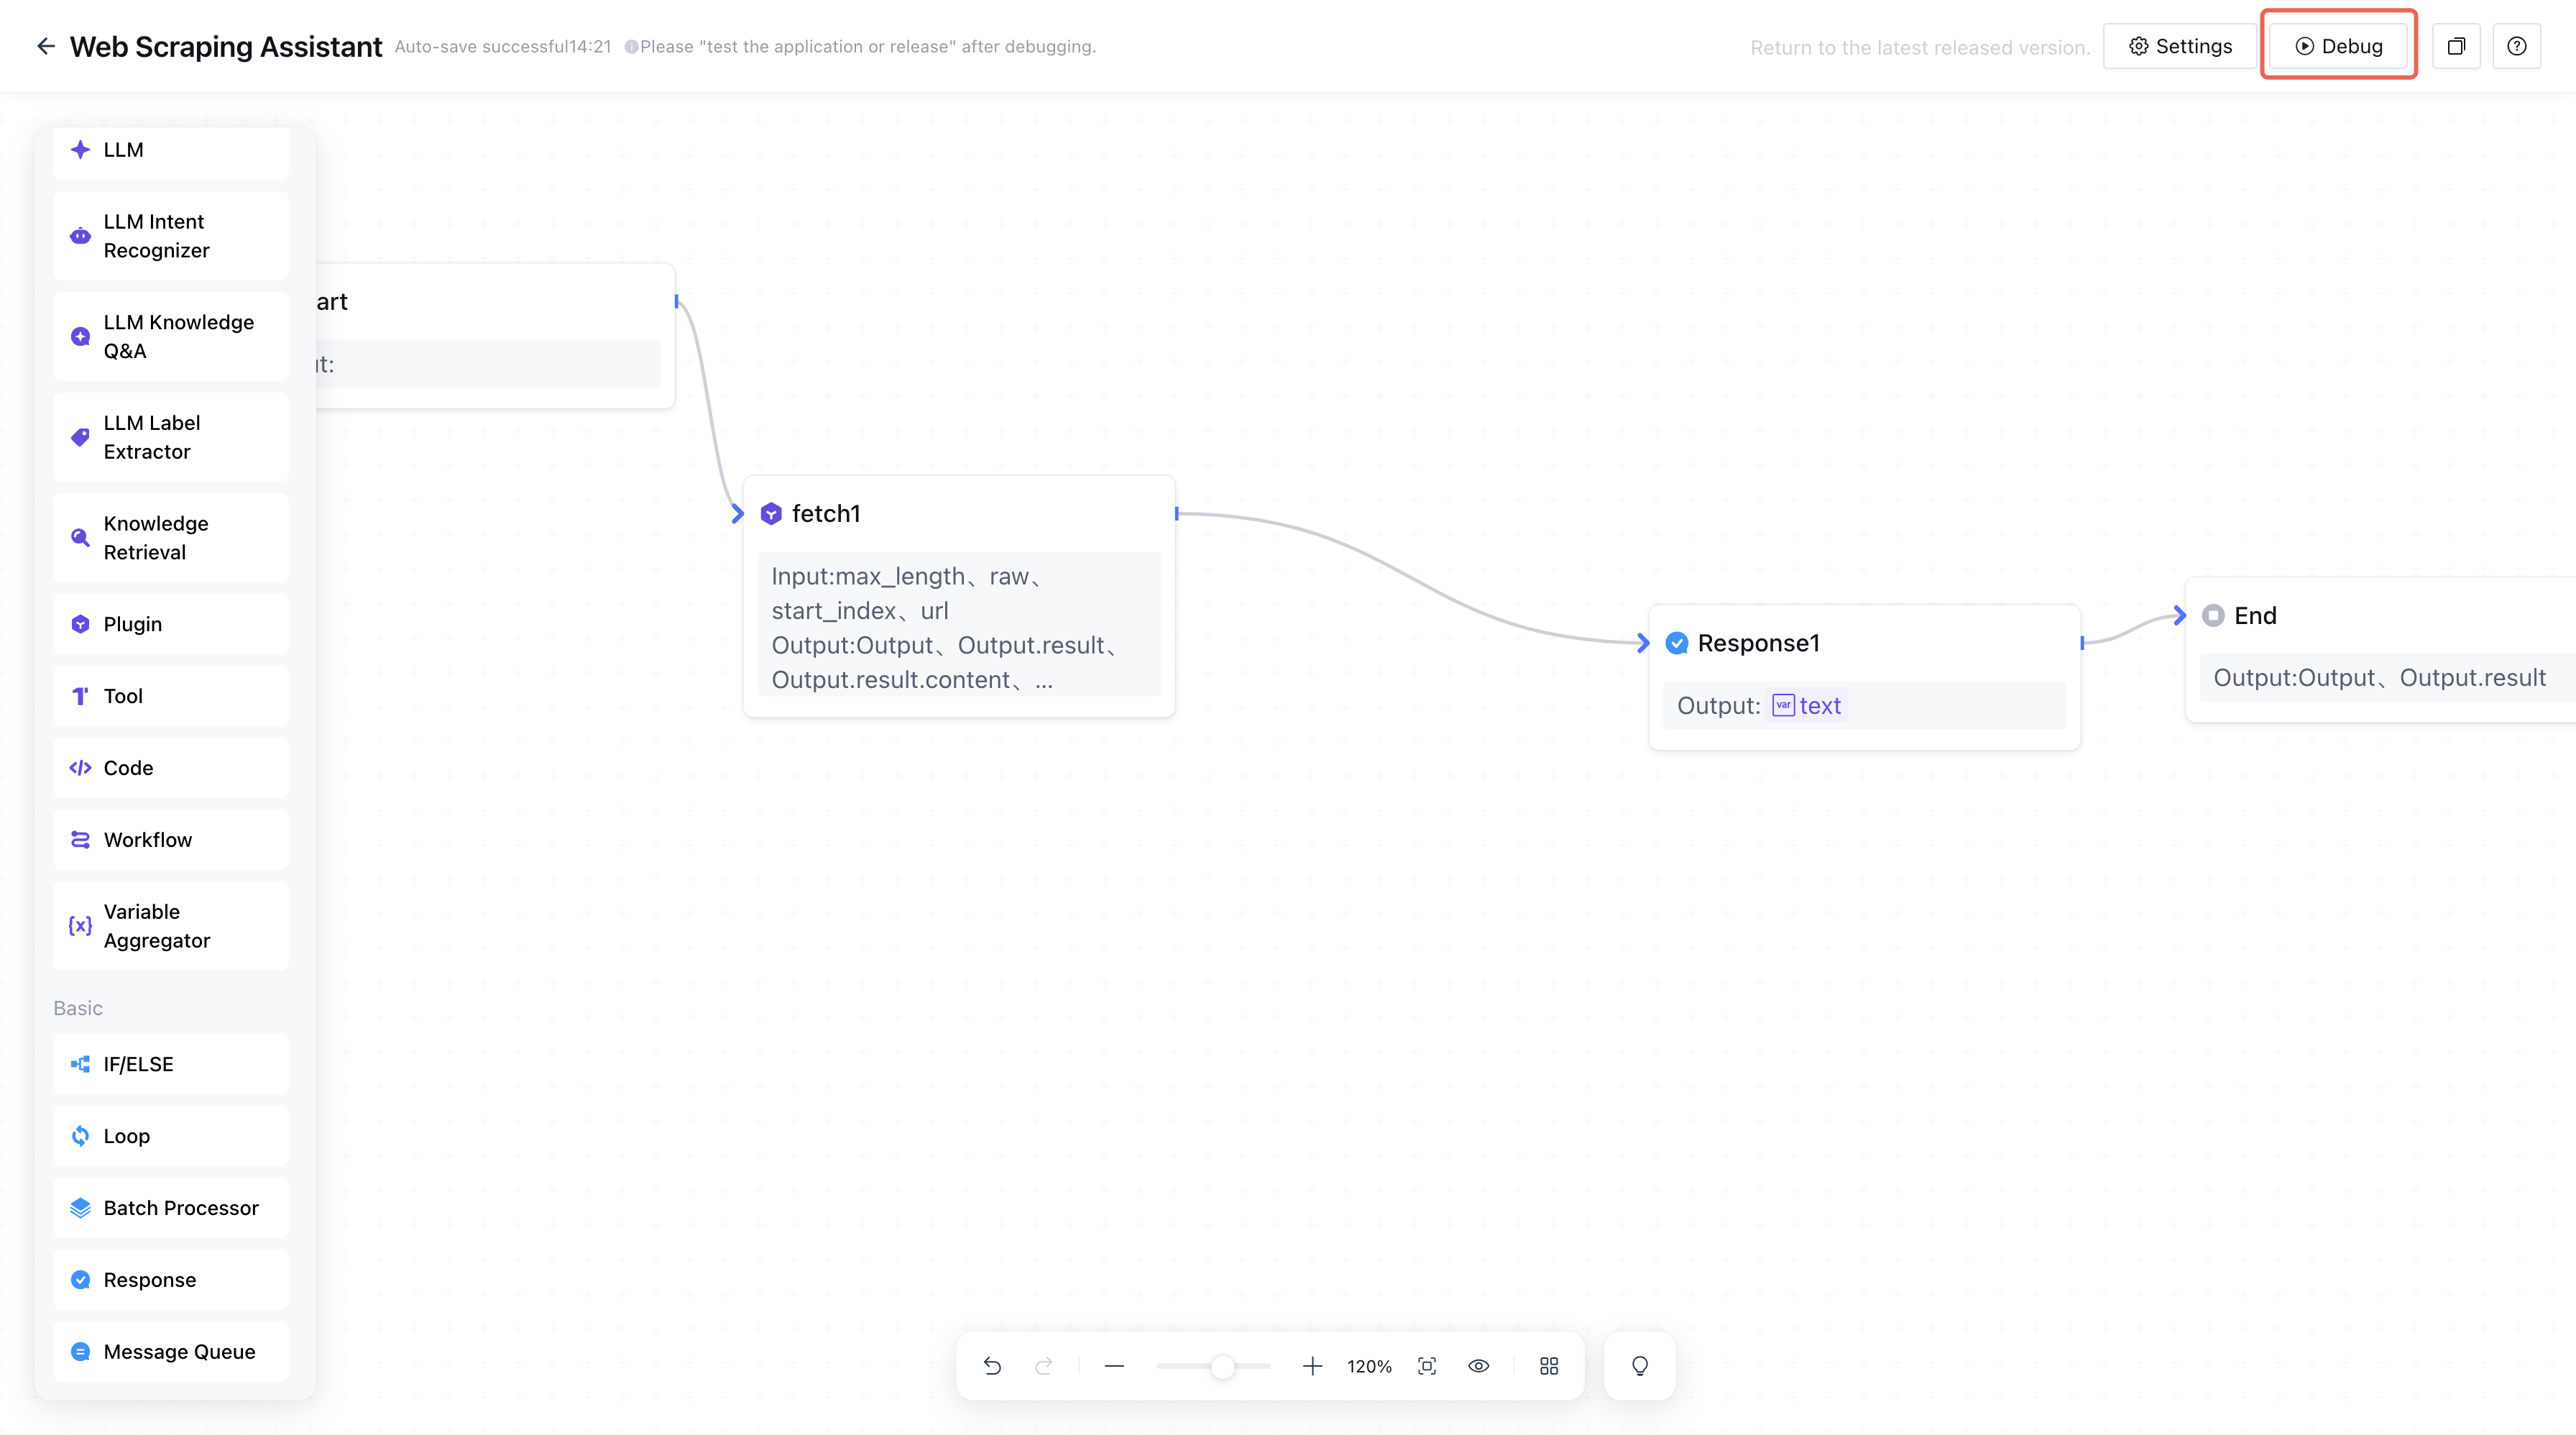Open the Settings button
This screenshot has height=1435, width=2576.
2180,46
